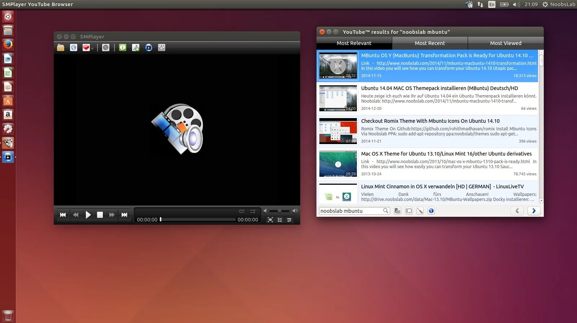Switch to the Most Viewed tab

click(x=506, y=43)
